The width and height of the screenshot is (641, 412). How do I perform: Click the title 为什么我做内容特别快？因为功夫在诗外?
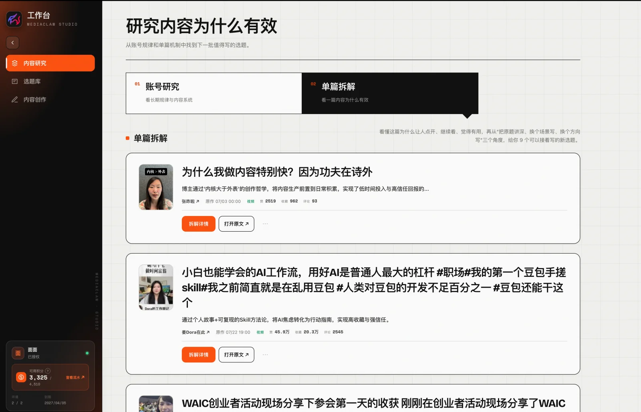coord(277,172)
